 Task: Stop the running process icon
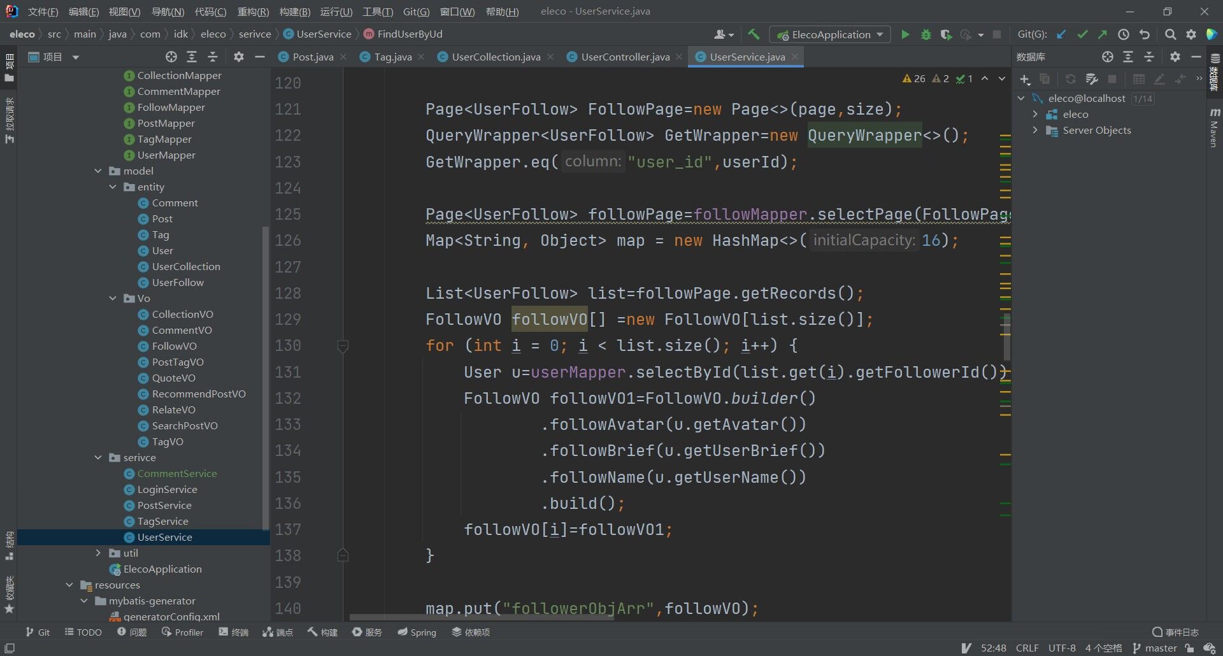(997, 34)
